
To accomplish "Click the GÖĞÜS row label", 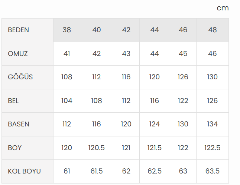I will 20,77.
